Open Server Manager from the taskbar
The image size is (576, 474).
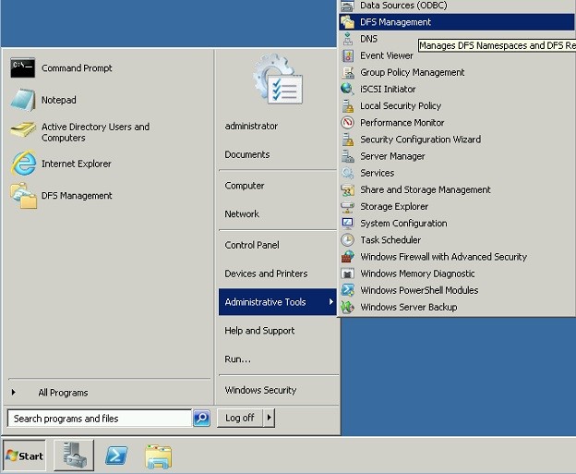click(74, 456)
